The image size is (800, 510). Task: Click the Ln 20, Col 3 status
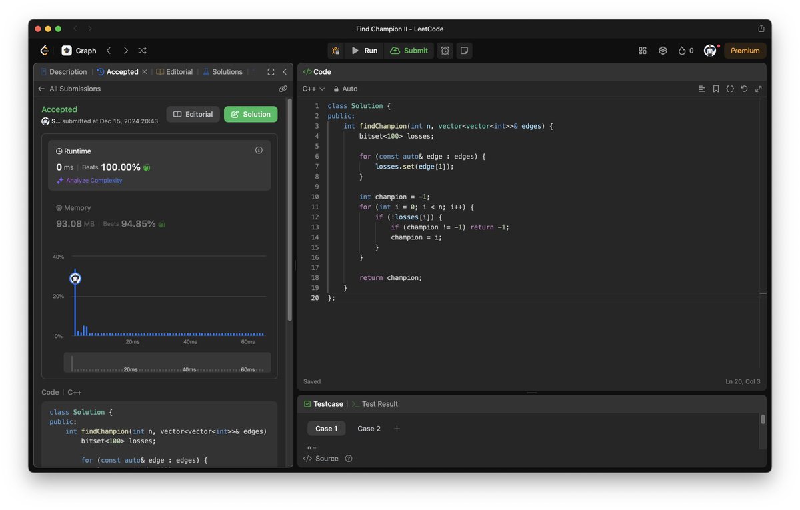pos(743,382)
